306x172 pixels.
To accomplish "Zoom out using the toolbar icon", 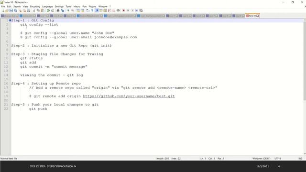I will [72, 11].
